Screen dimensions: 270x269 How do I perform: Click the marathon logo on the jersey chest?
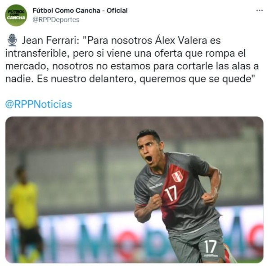(156, 186)
